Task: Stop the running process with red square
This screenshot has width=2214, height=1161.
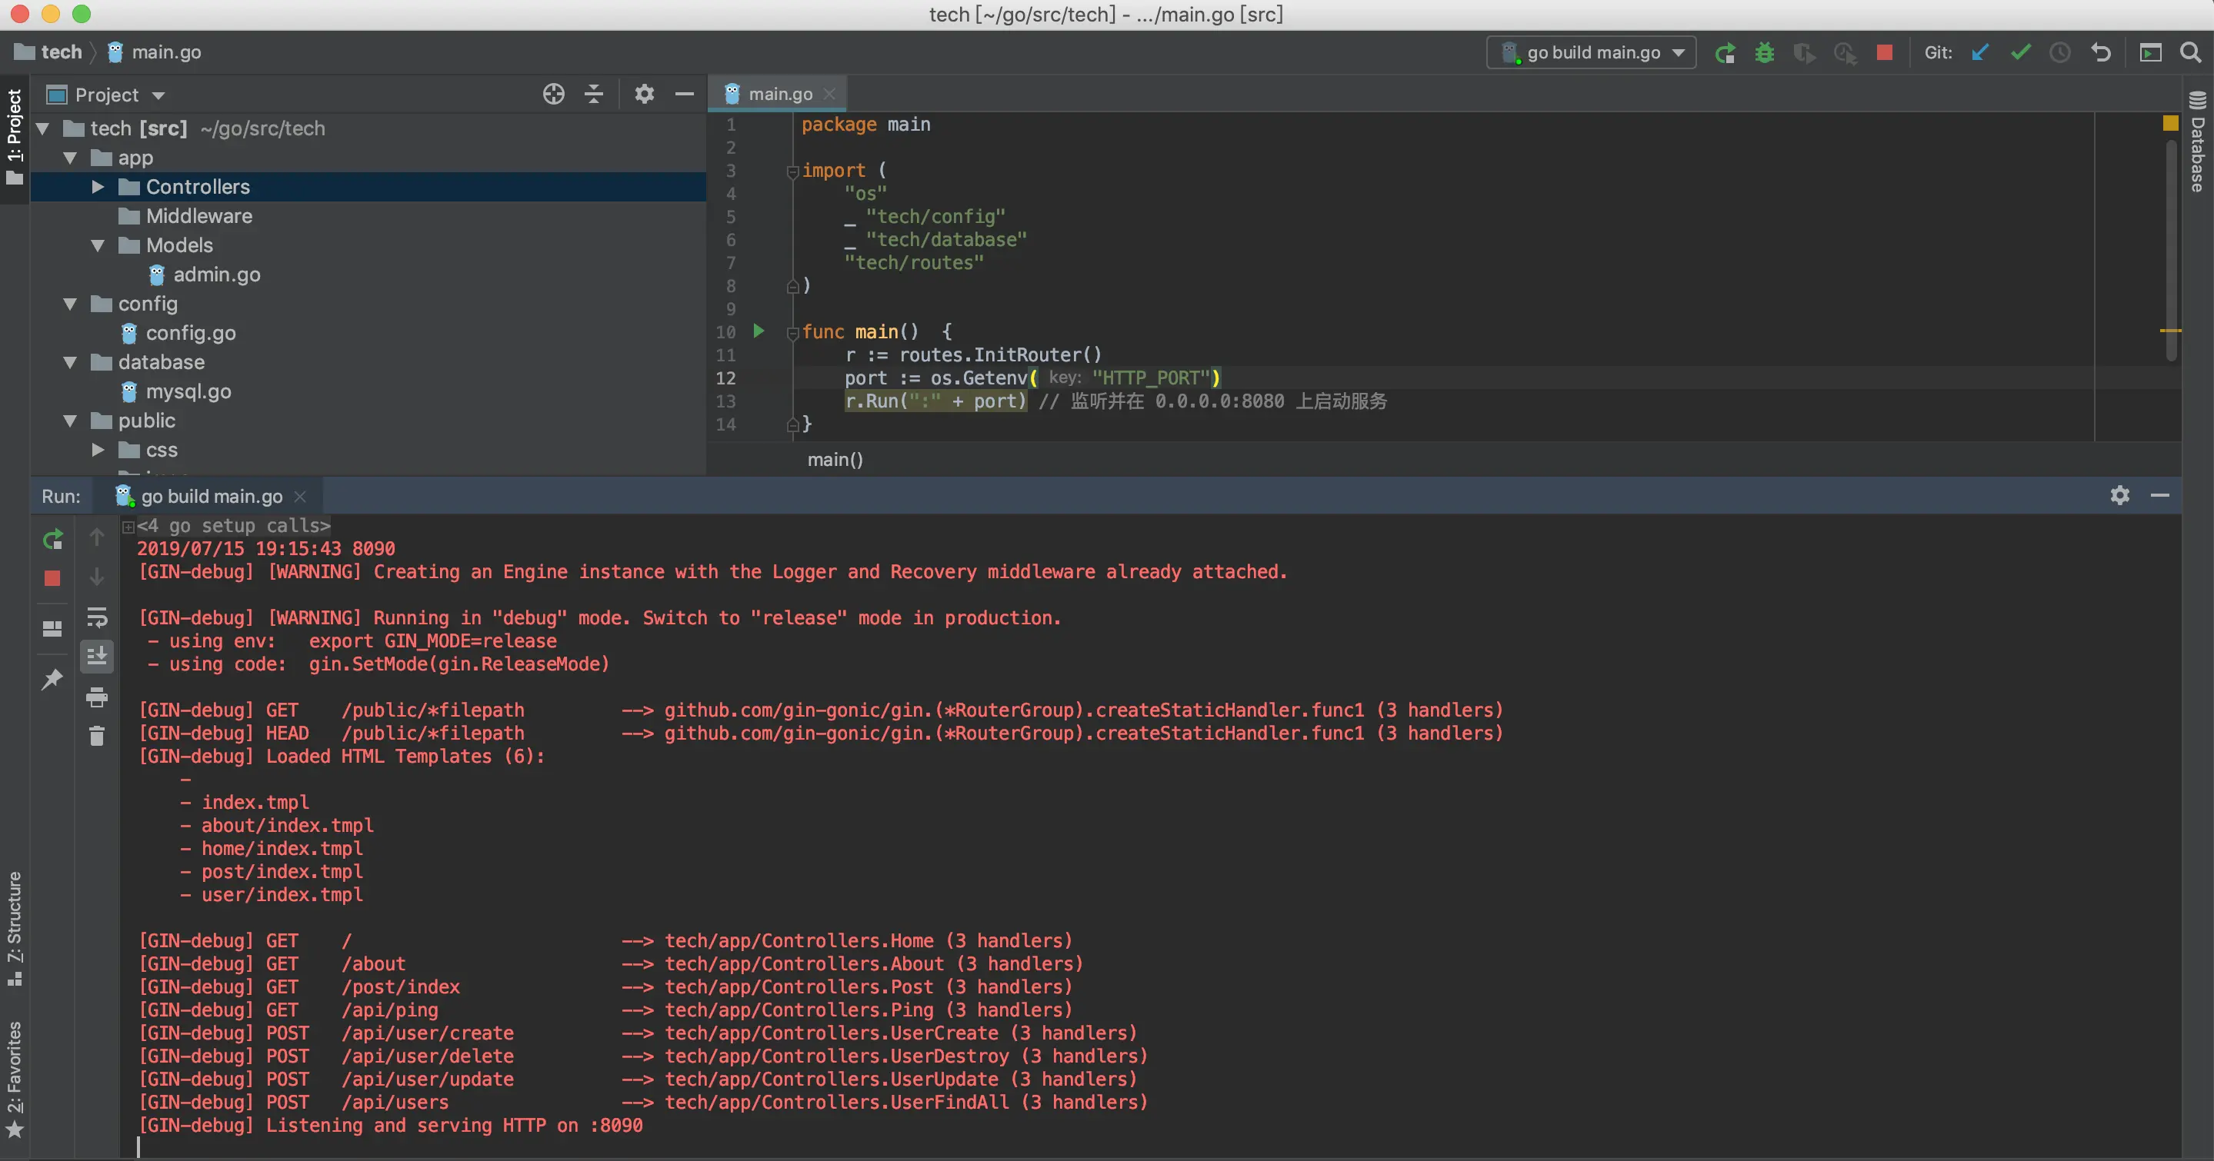Action: tap(1884, 53)
